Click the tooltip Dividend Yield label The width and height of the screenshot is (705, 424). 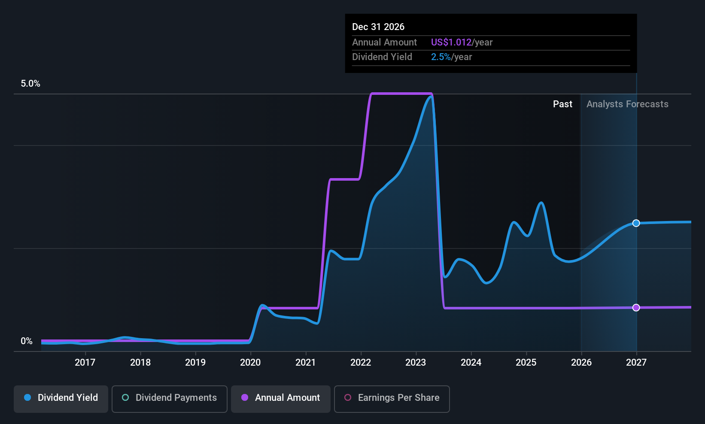click(x=382, y=57)
